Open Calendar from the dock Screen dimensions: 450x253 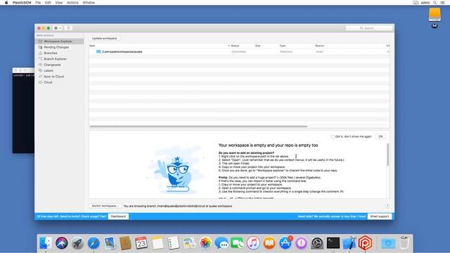[141, 243]
